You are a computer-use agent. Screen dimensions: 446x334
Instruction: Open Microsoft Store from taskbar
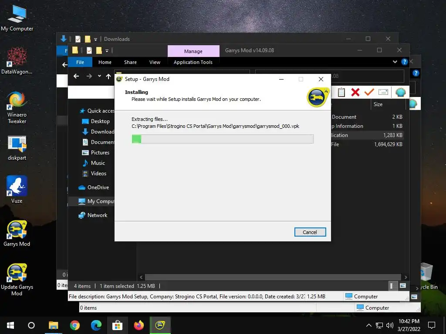coord(117,325)
